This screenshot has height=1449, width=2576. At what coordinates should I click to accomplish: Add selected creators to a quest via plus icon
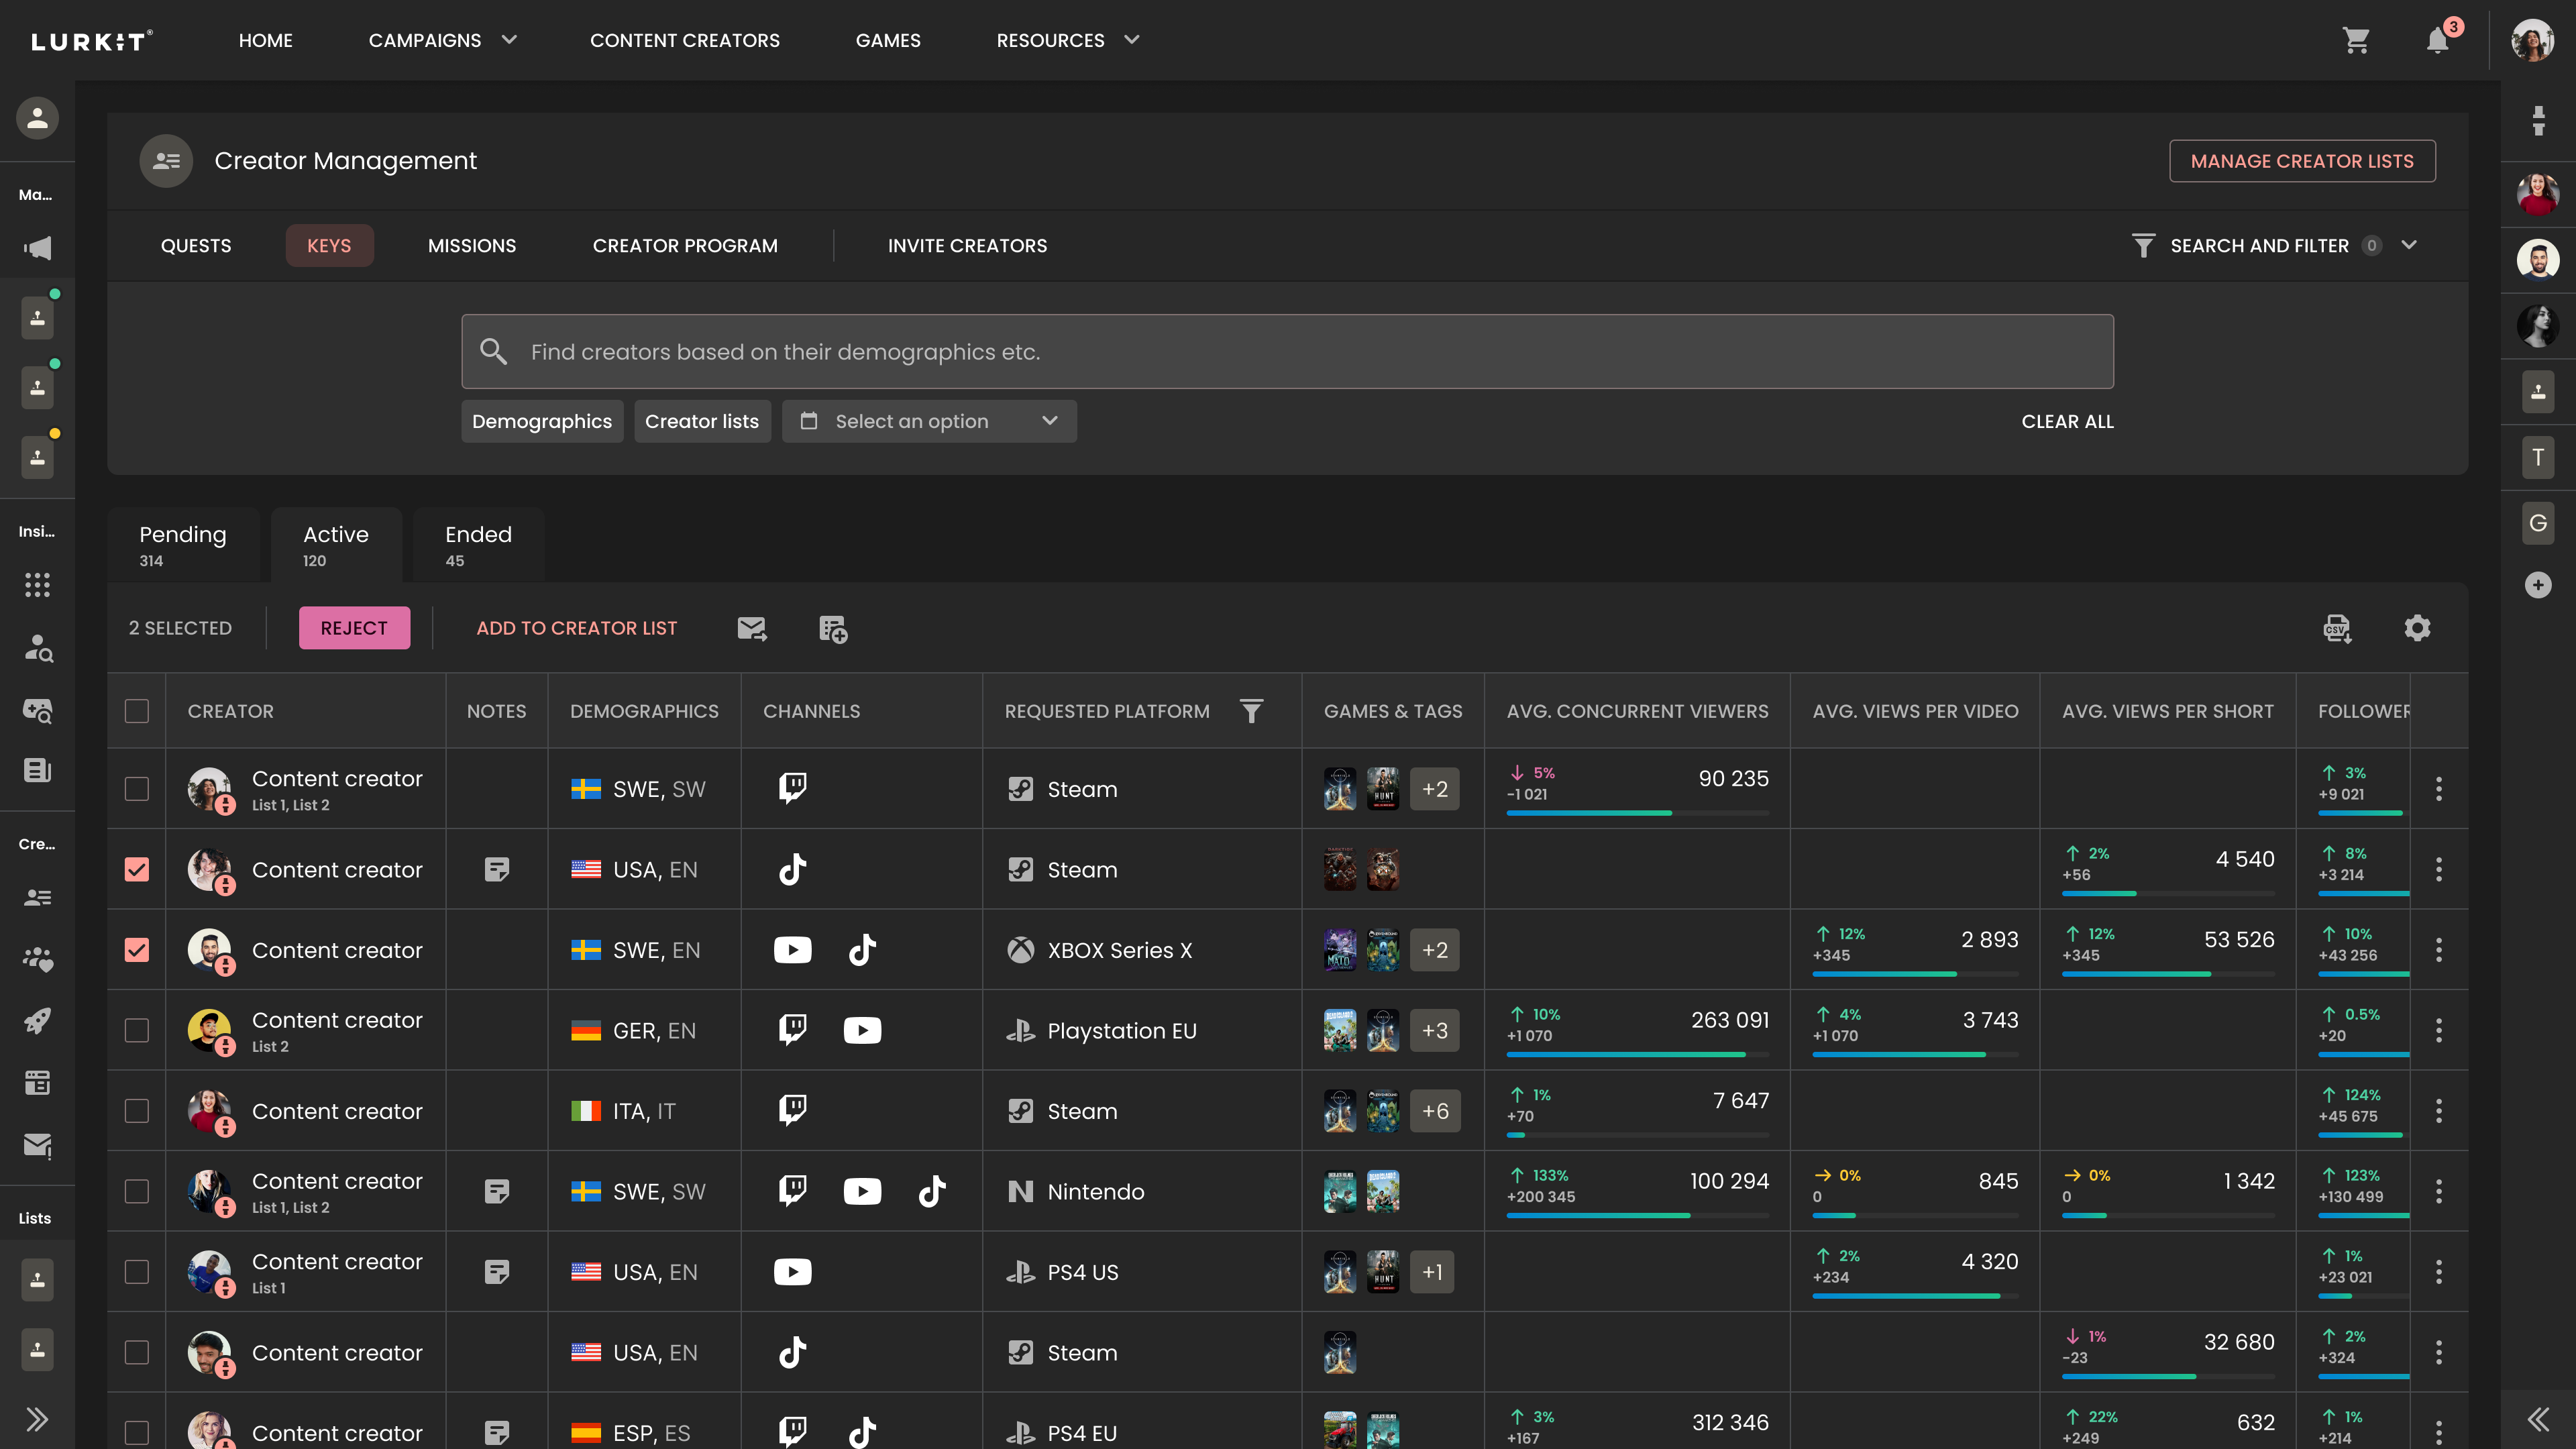pyautogui.click(x=833, y=628)
